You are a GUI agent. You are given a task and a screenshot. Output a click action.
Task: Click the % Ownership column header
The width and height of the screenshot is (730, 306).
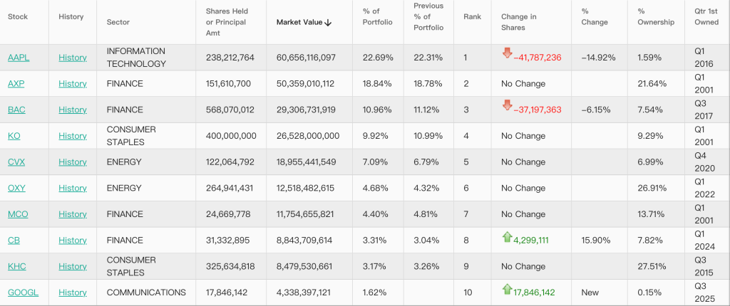(655, 17)
